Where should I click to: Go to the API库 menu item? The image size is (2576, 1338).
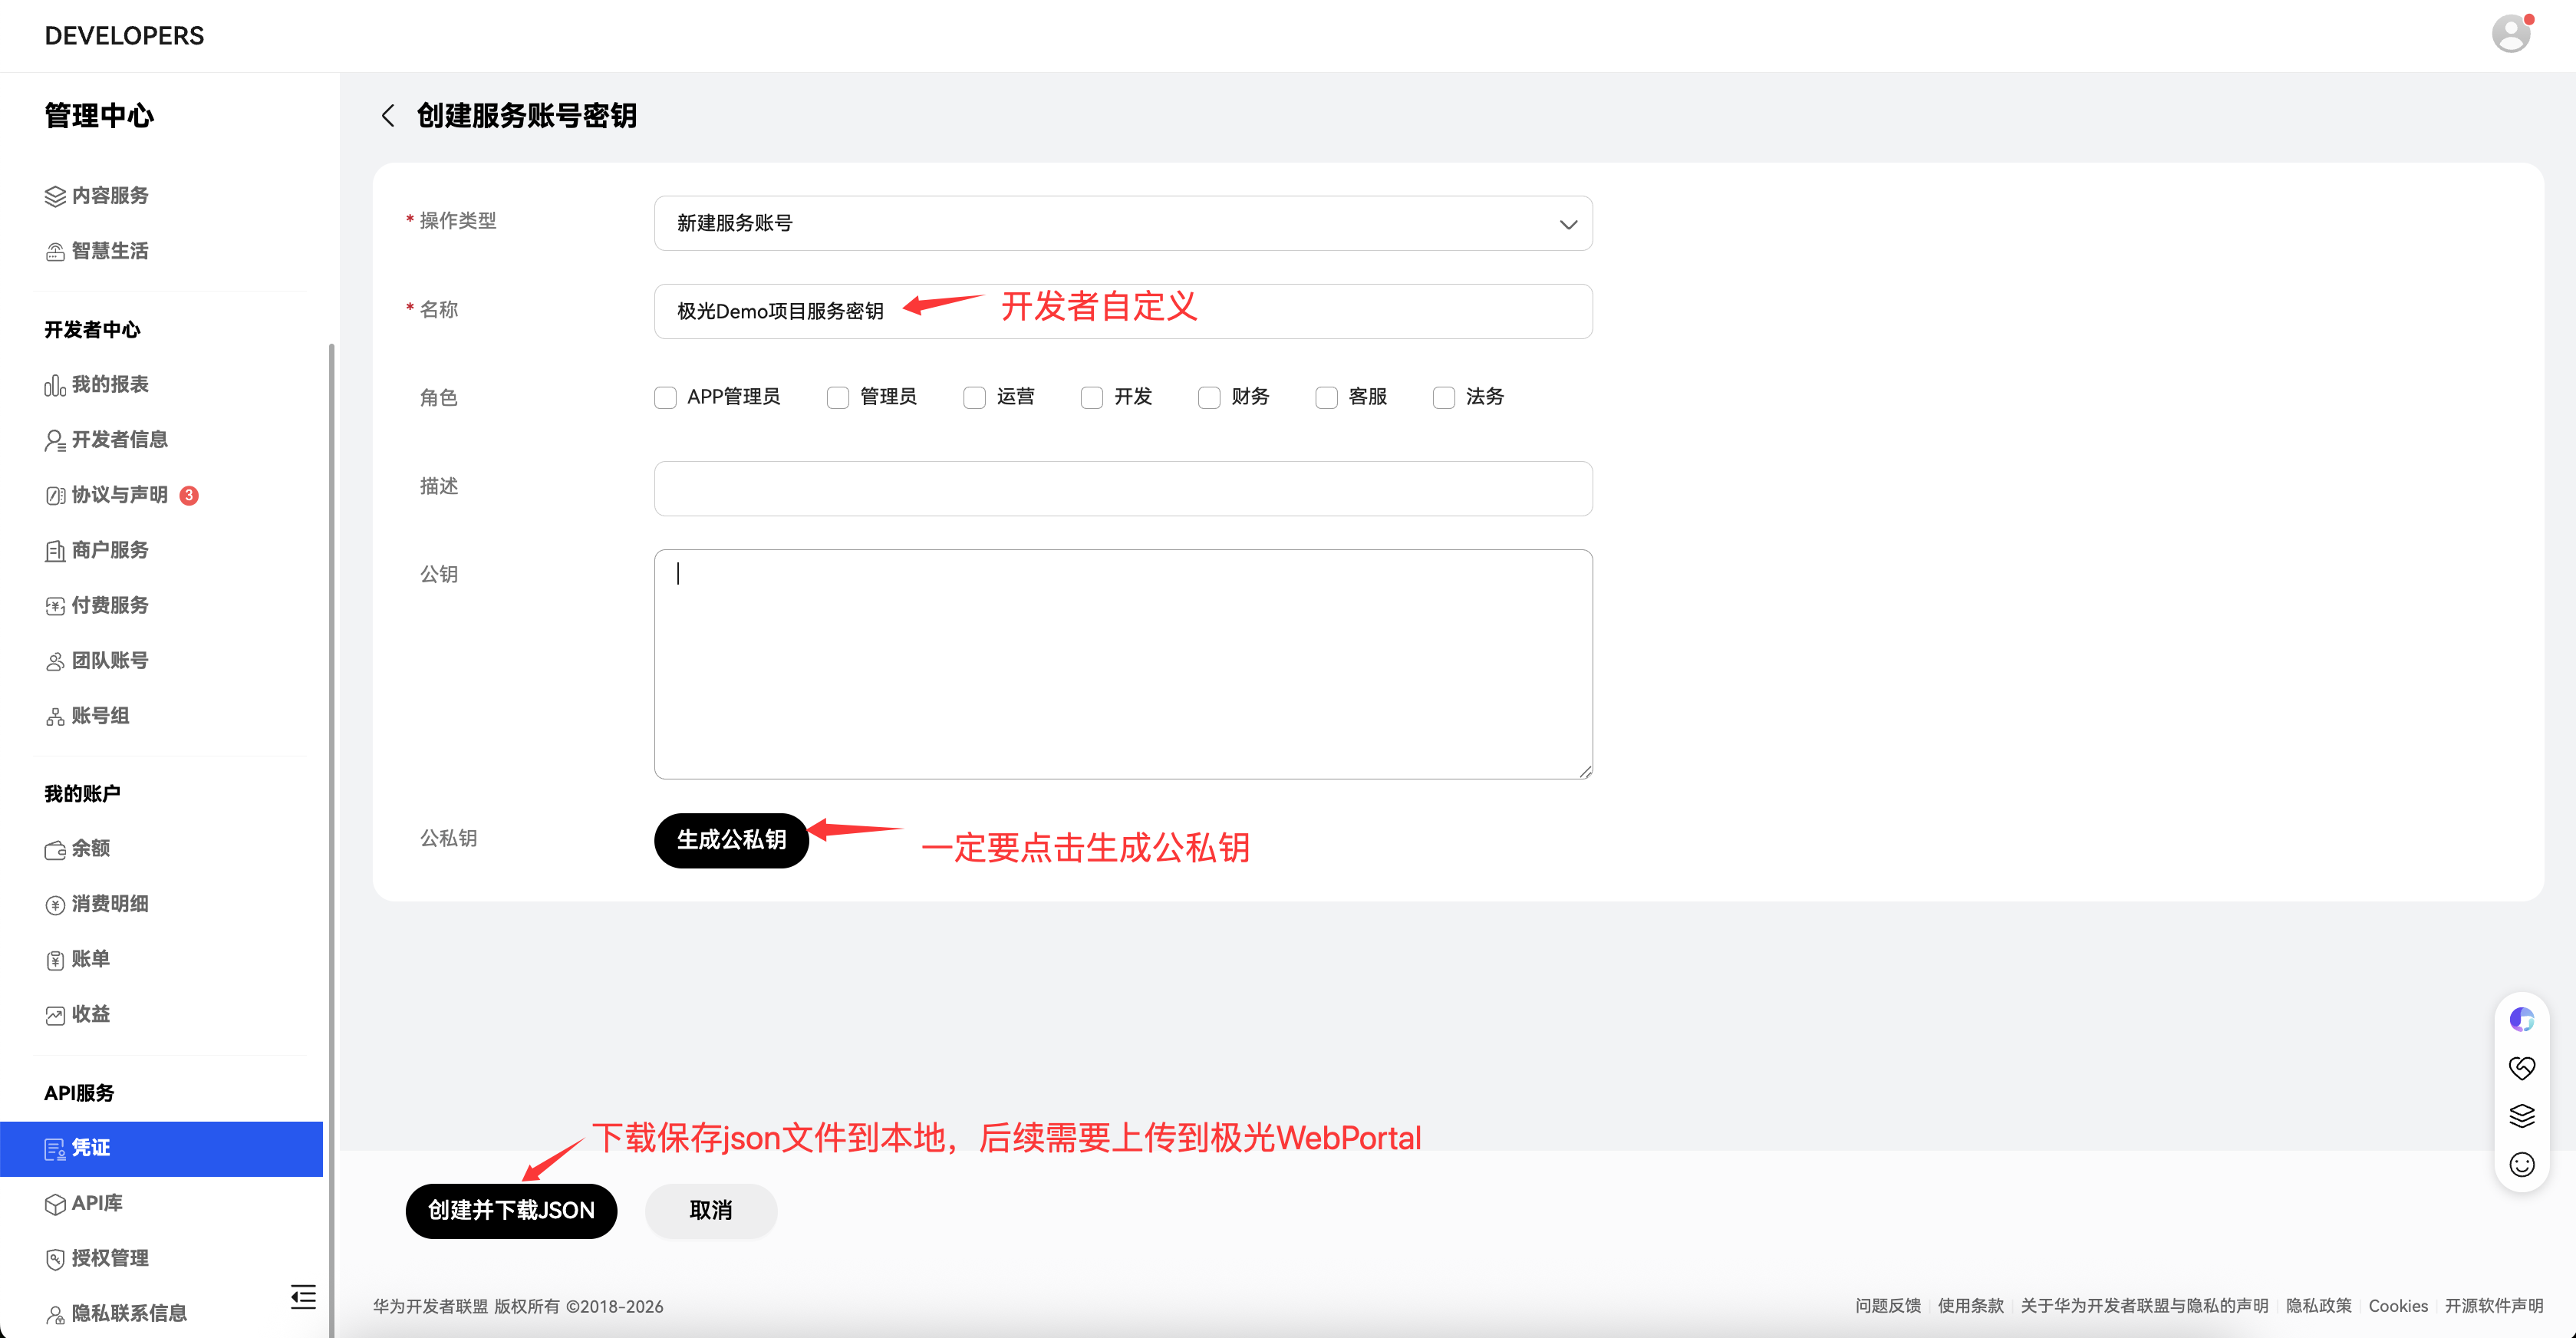pos(97,1203)
